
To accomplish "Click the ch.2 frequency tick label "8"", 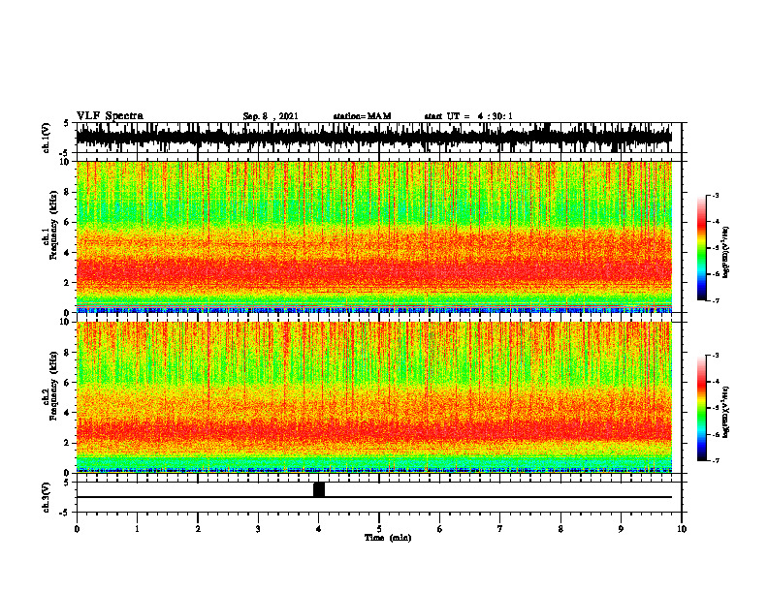I will point(68,353).
